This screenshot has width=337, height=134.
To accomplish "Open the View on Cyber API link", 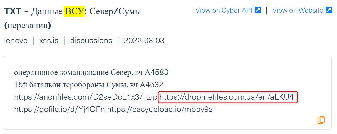I will 228,10.
